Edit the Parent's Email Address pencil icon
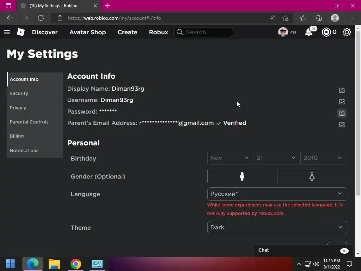This screenshot has width=361, height=271. click(342, 125)
